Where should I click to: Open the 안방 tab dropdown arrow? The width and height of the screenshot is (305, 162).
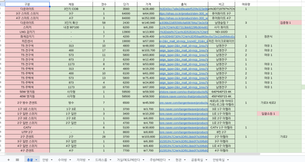pos(52,160)
